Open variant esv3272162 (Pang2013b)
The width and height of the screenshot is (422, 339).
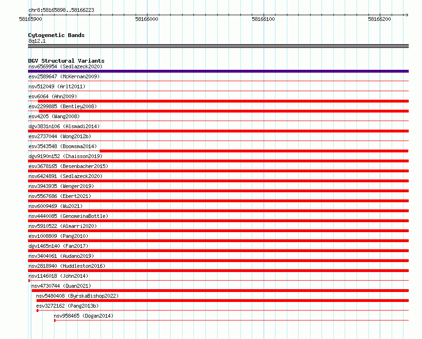67,306
